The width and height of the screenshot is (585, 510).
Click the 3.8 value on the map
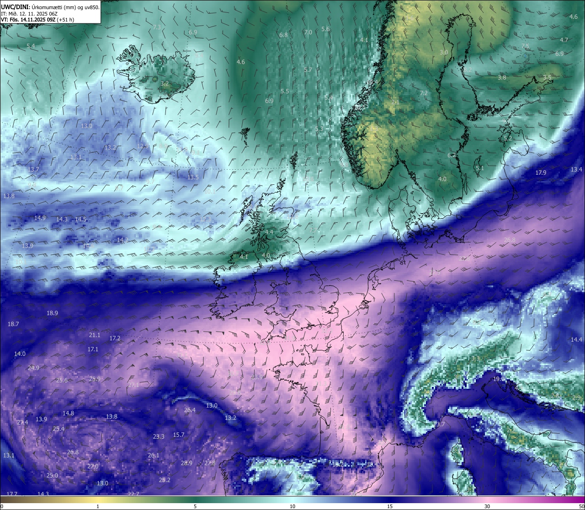pyautogui.click(x=502, y=78)
